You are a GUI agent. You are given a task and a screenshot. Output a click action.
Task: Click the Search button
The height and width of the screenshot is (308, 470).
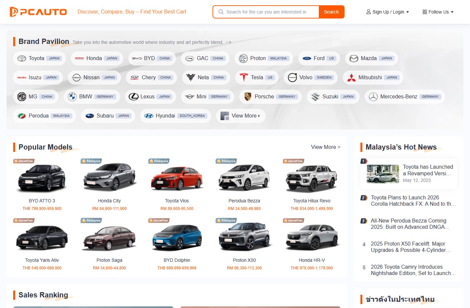point(331,12)
